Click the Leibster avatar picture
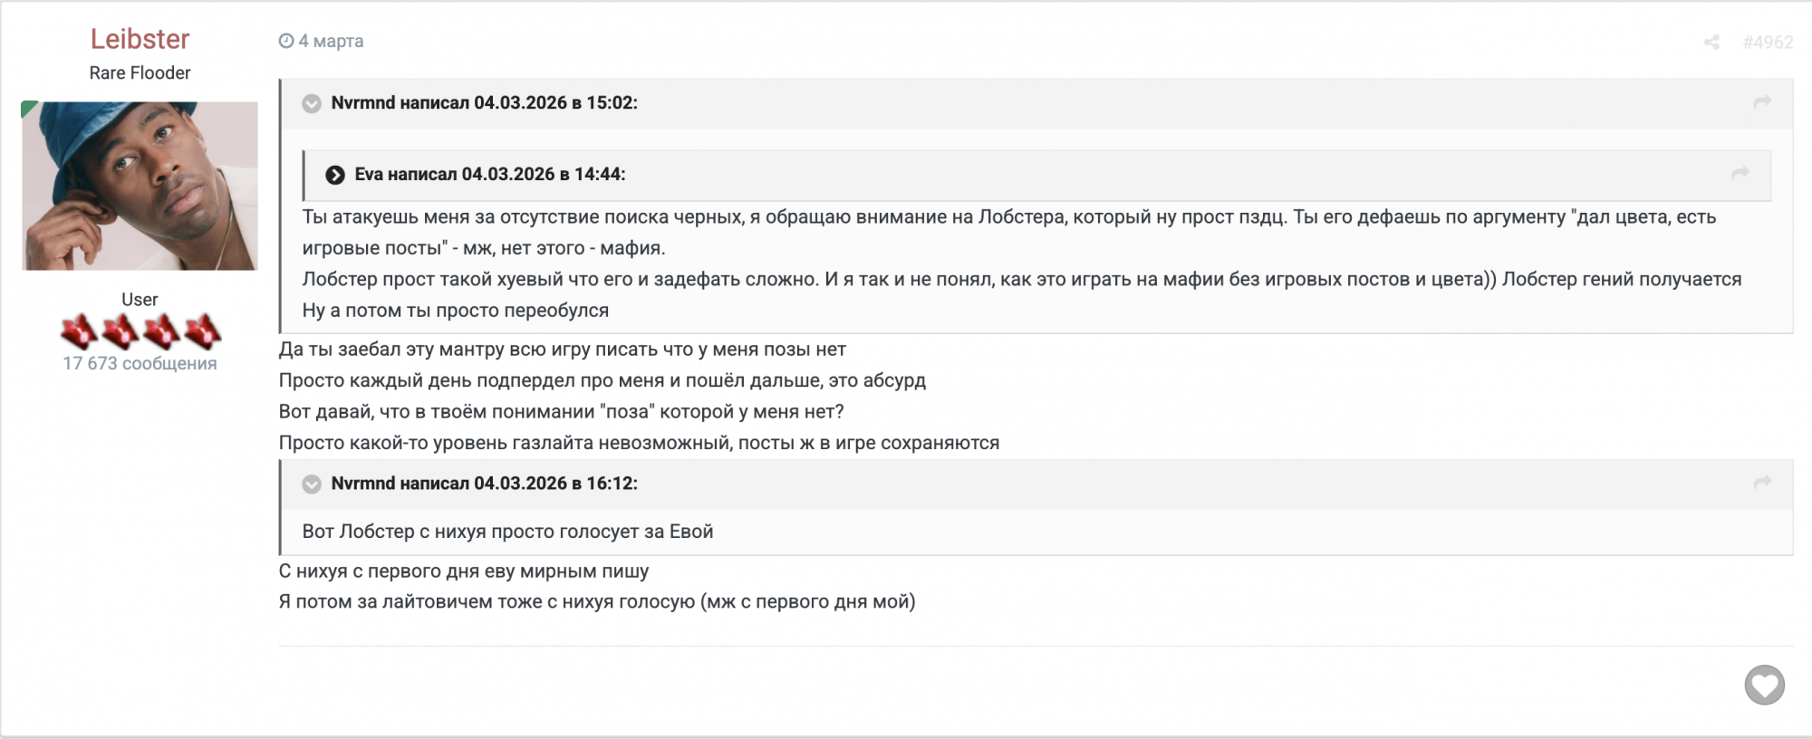1812x739 pixels. click(140, 186)
